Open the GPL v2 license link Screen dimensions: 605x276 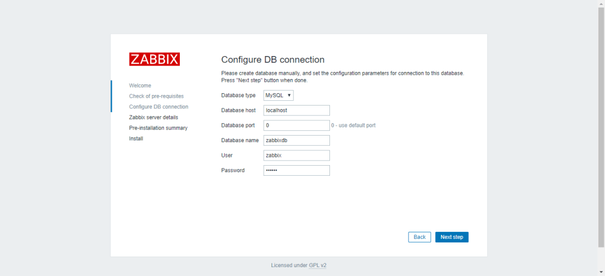(x=318, y=265)
